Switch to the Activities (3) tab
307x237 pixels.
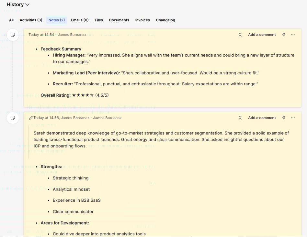click(x=31, y=20)
